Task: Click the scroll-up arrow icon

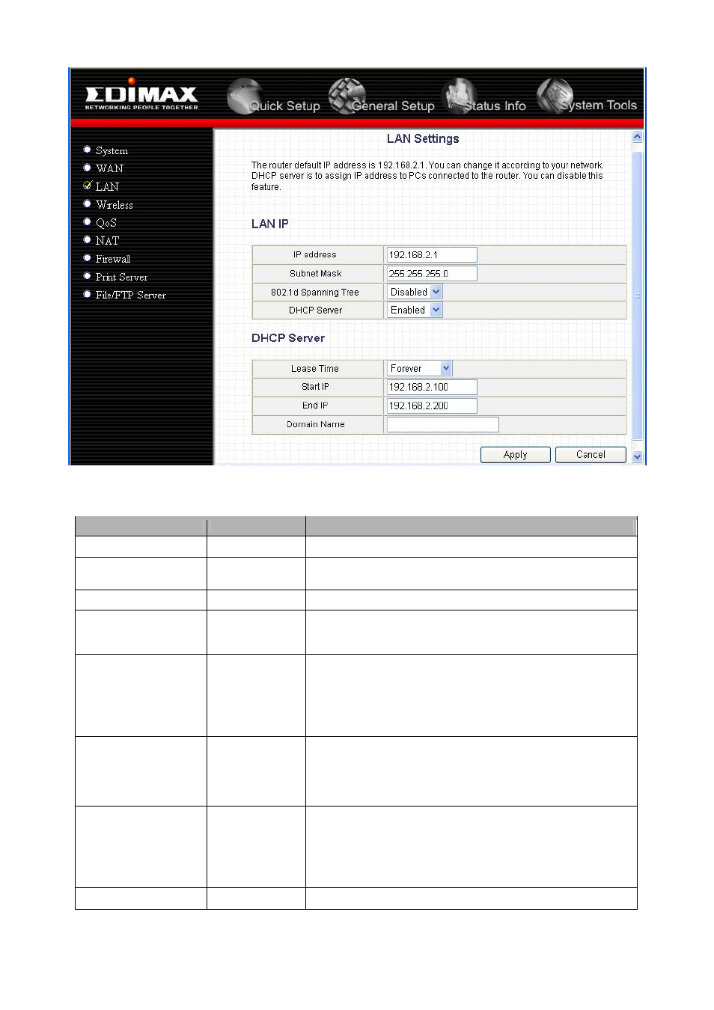Action: coord(637,137)
